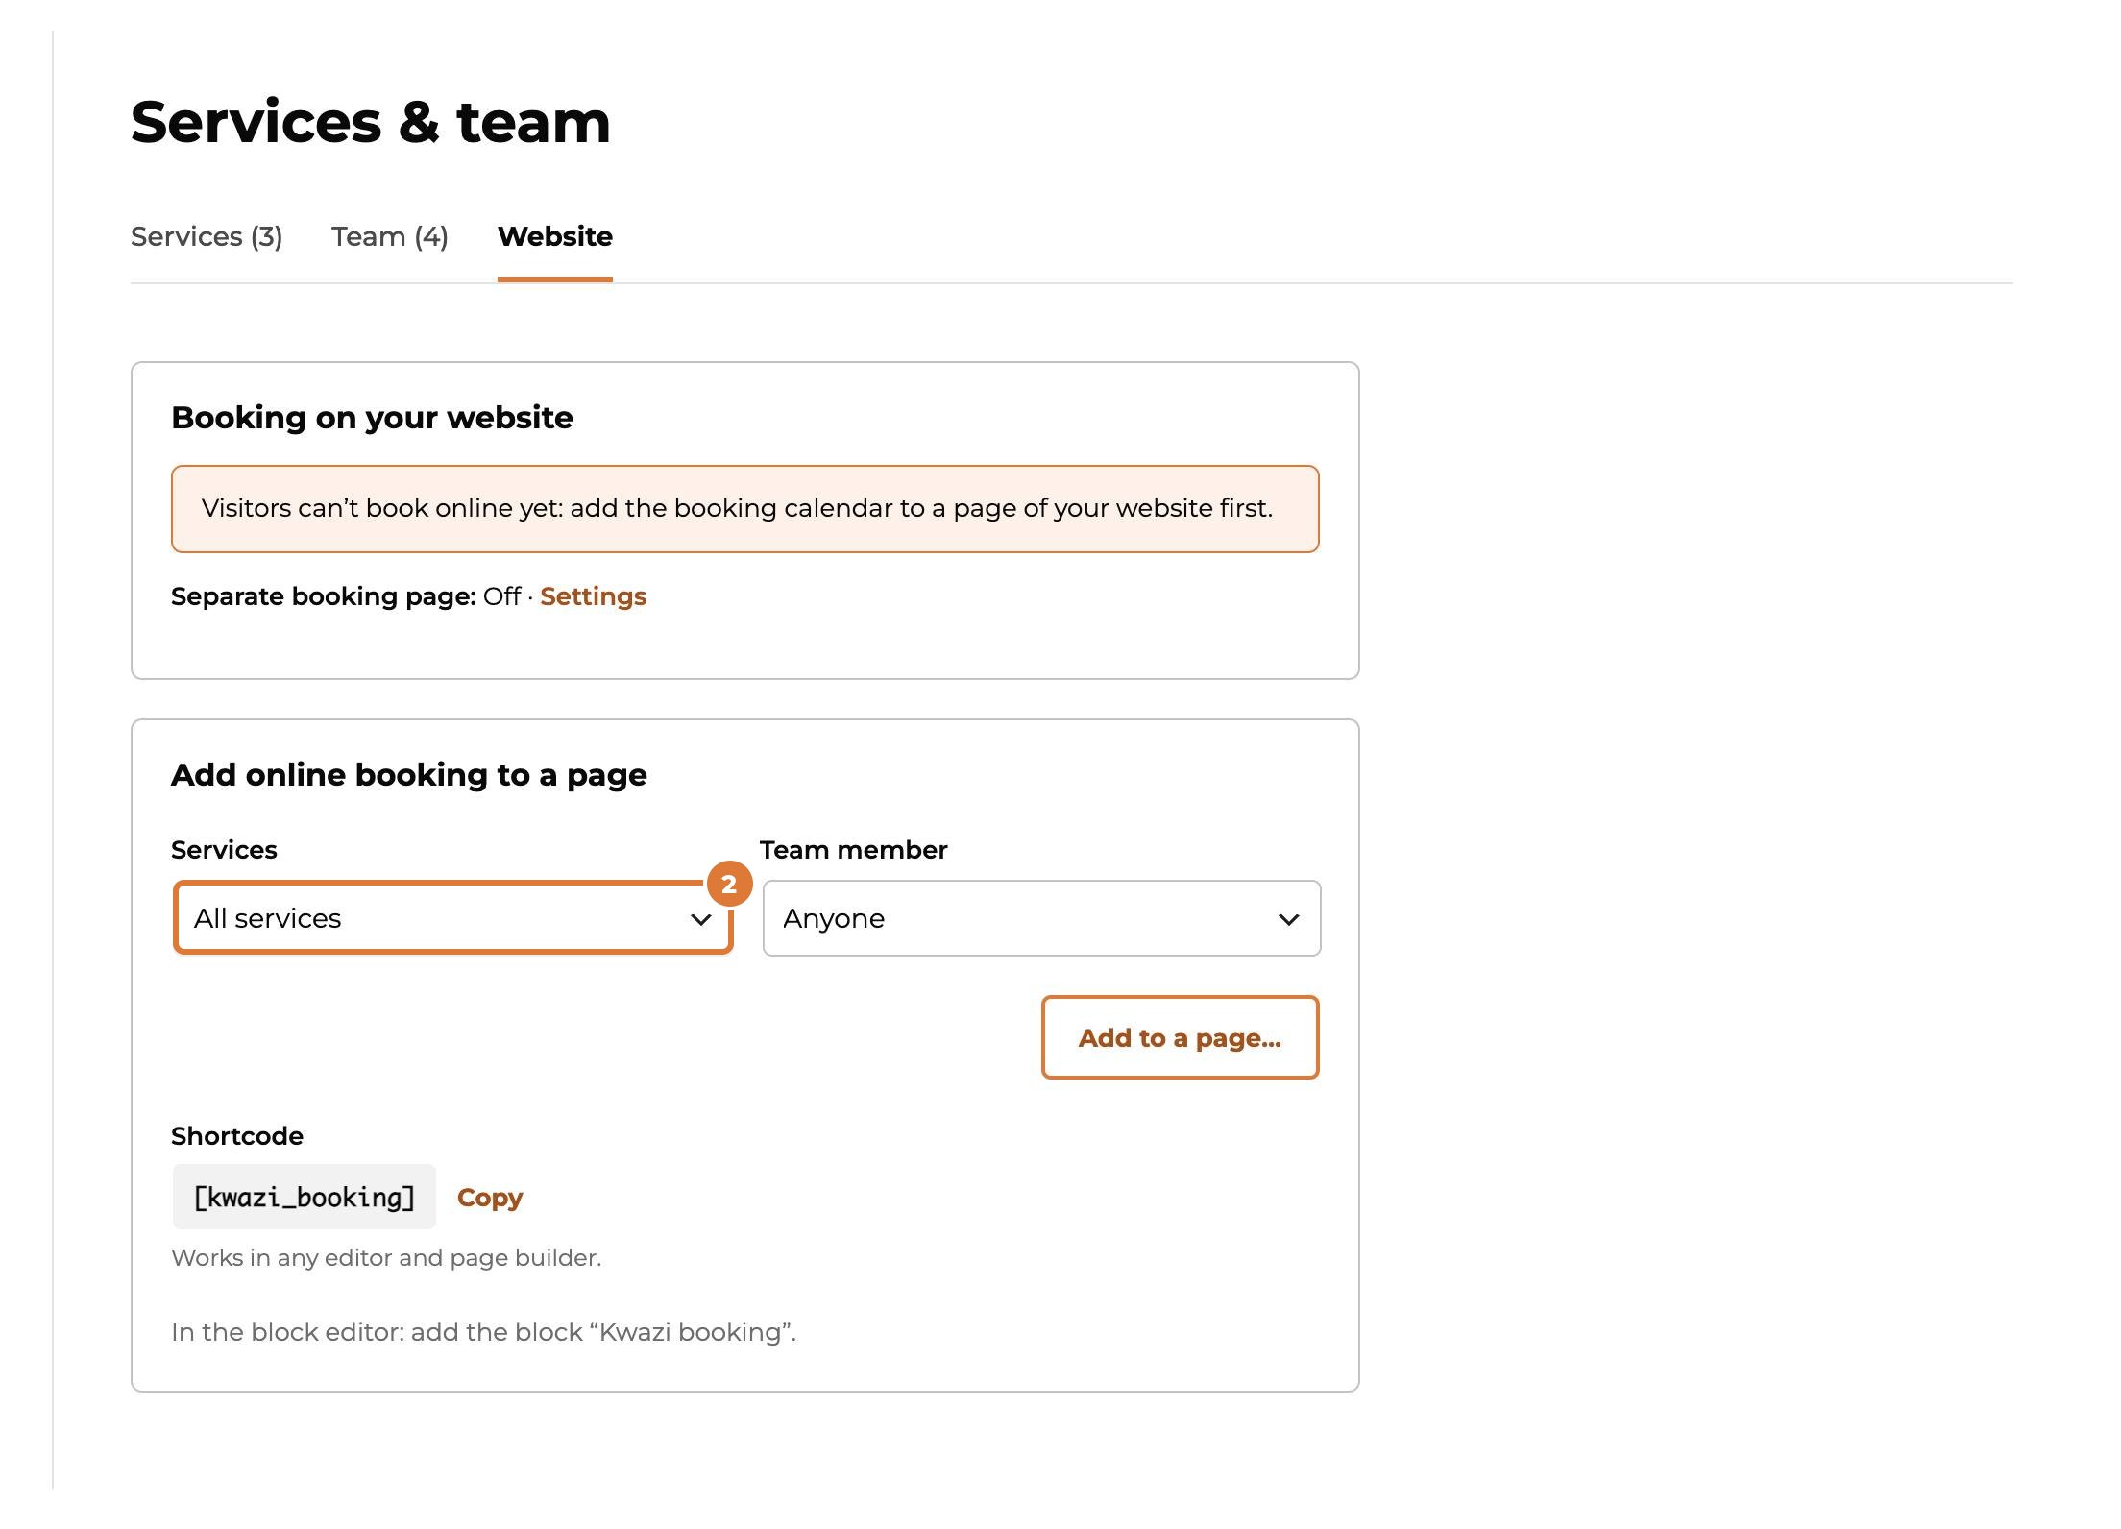
Task: Click the Services & team page heading
Action: 371,122
